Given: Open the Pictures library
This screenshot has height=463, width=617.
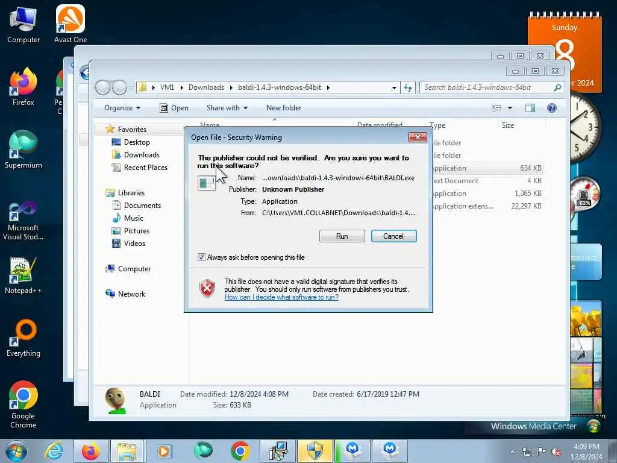Looking at the screenshot, I should point(137,231).
